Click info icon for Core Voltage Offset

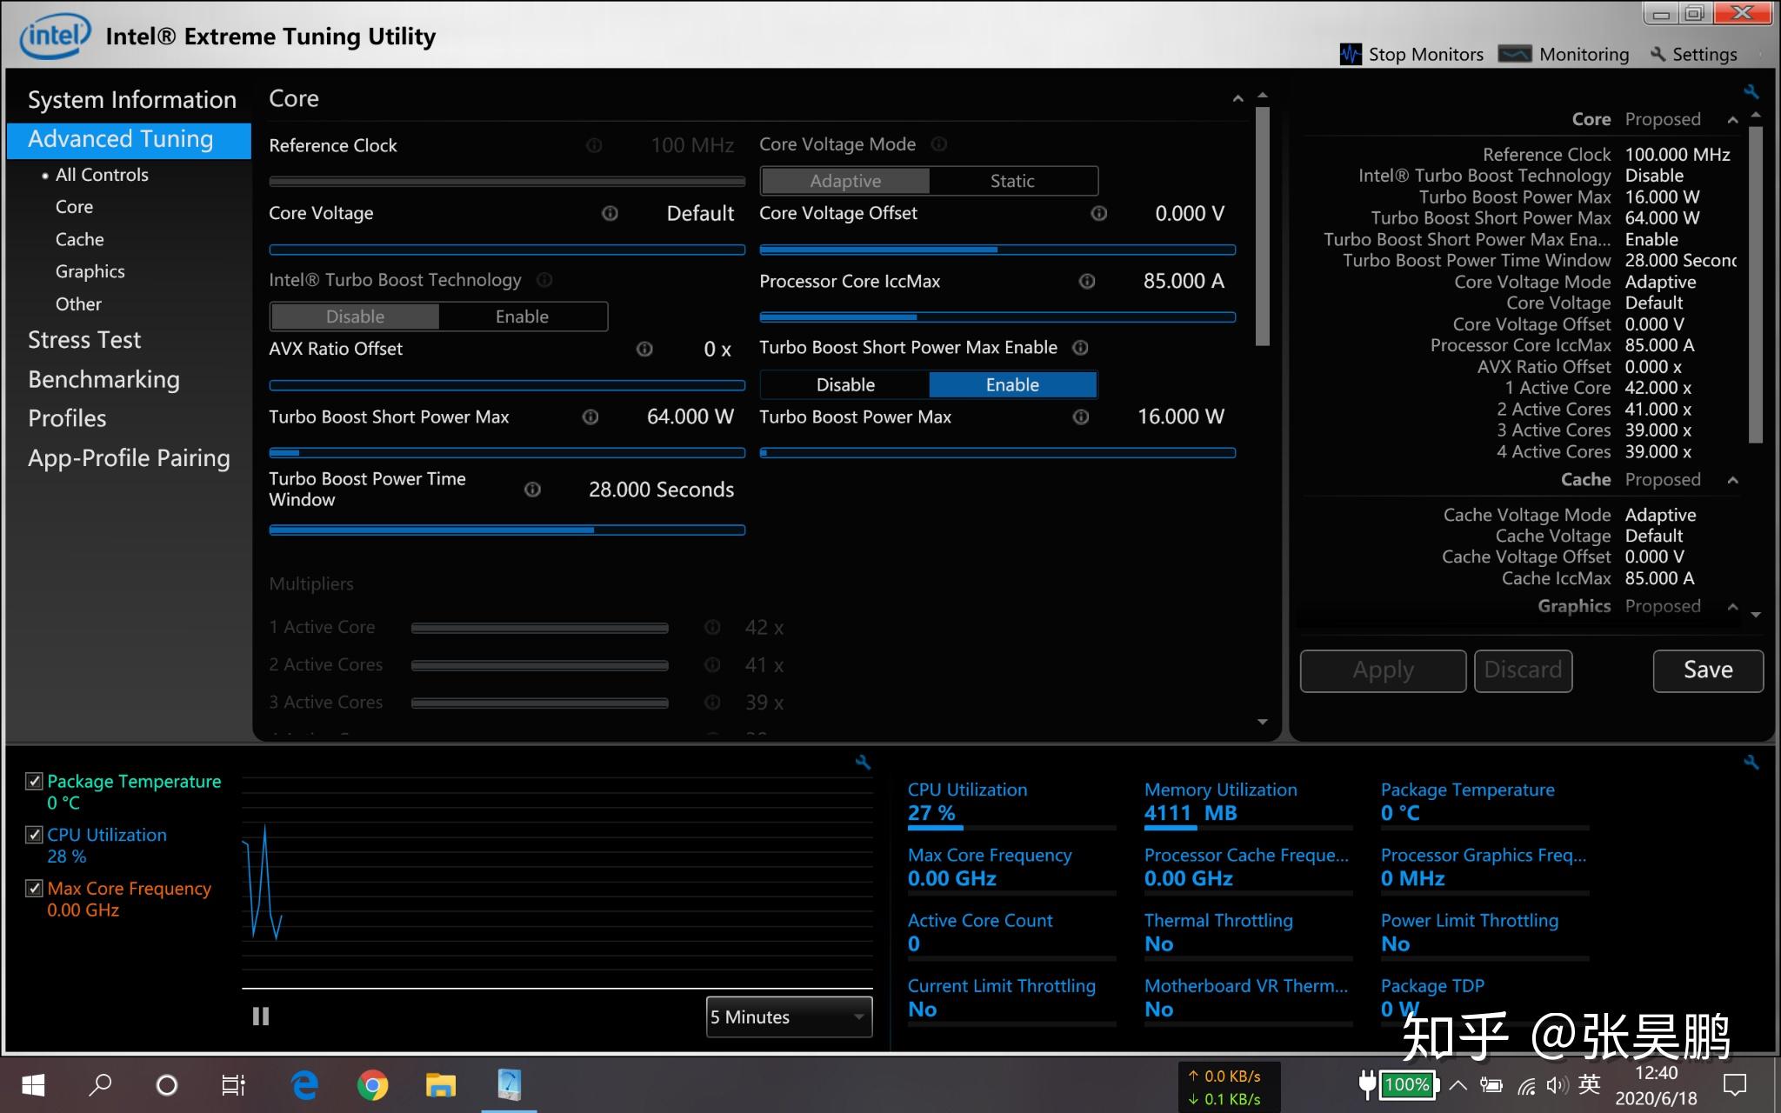pyautogui.click(x=1099, y=213)
